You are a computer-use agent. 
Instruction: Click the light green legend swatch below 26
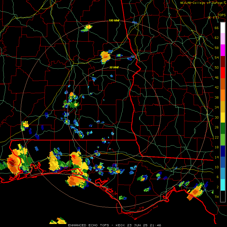pyautogui.click(x=223, y=139)
